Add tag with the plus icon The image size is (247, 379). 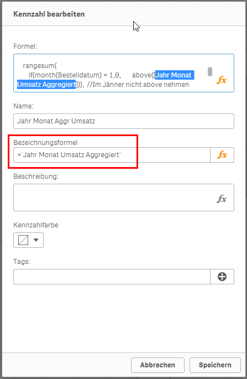point(222,277)
